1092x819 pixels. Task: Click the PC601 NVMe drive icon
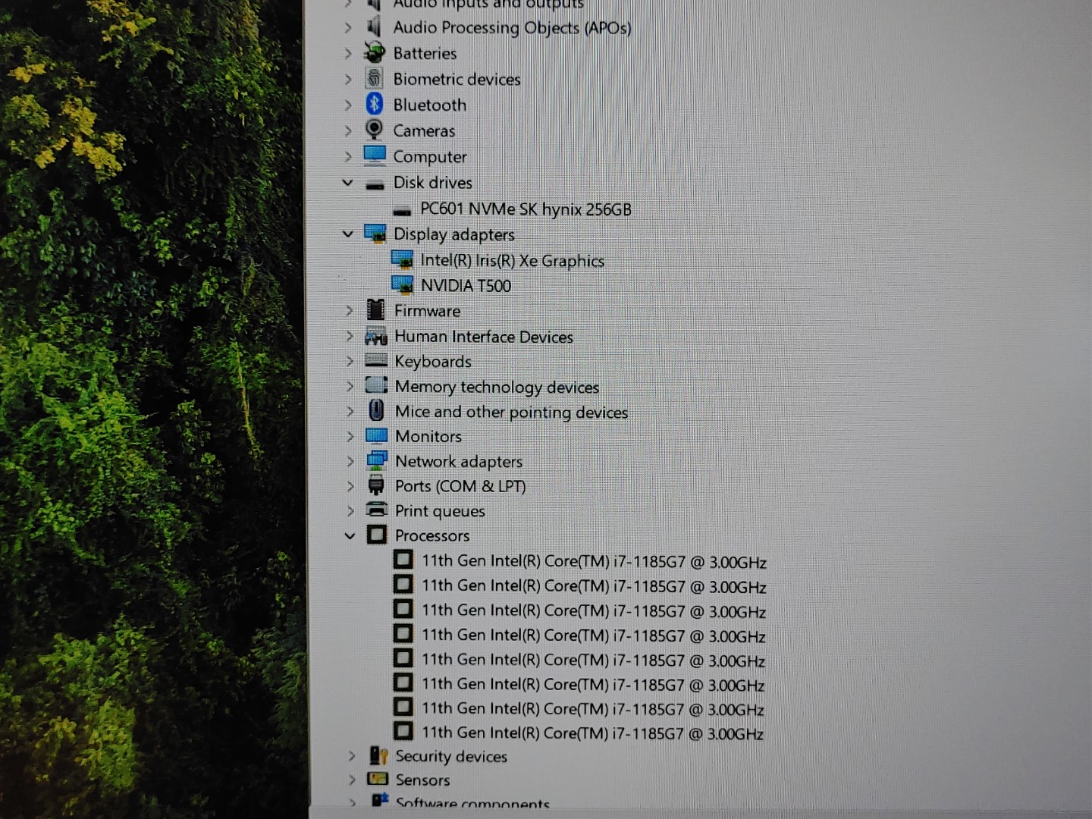point(402,211)
